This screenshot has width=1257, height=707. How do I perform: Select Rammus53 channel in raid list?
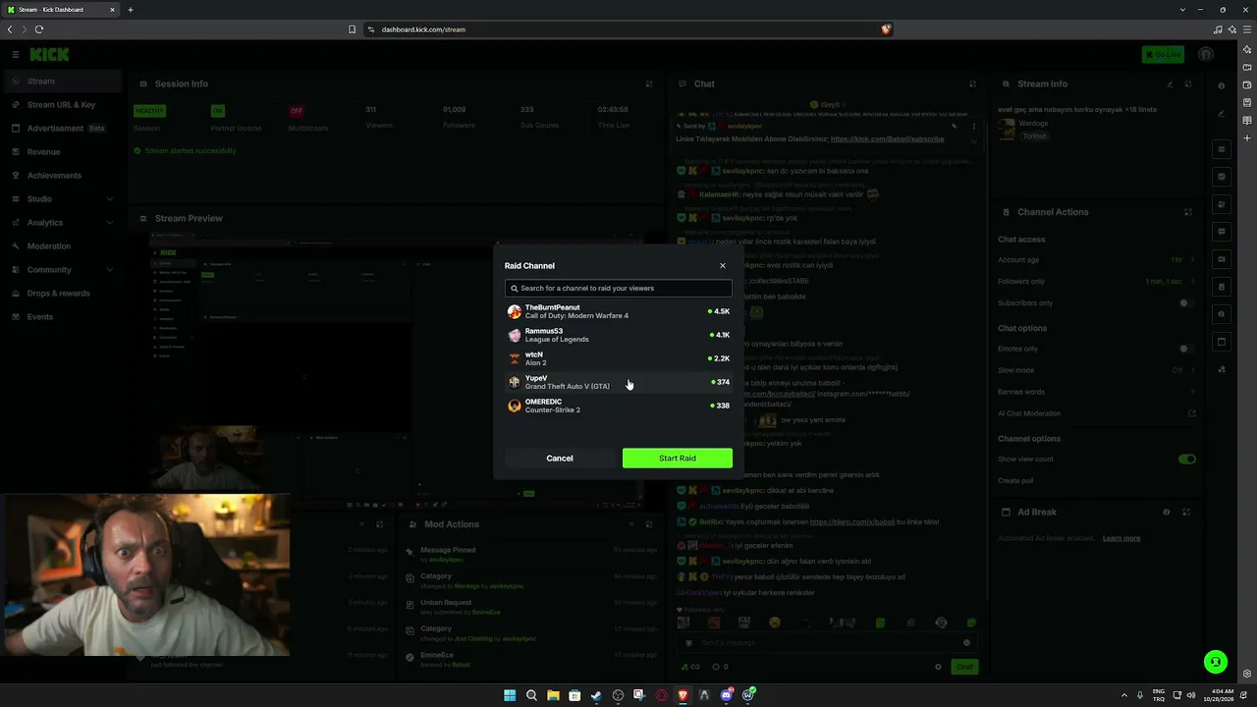click(619, 335)
